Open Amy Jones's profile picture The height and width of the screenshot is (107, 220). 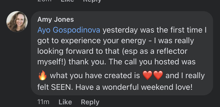click(x=17, y=22)
